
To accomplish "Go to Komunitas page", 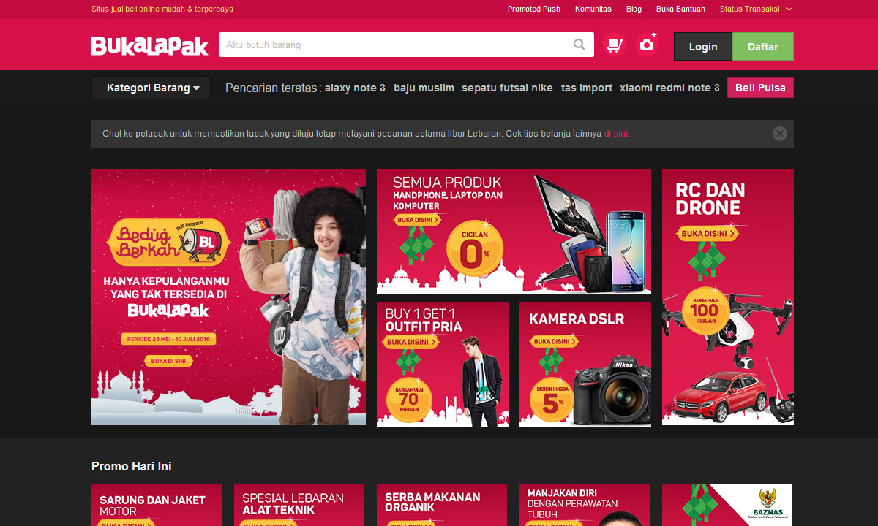I will (x=593, y=9).
